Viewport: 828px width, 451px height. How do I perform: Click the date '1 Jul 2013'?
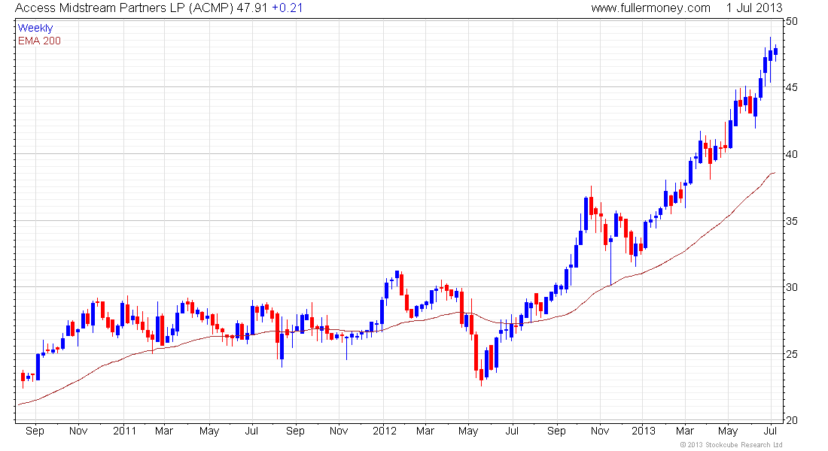754,8
